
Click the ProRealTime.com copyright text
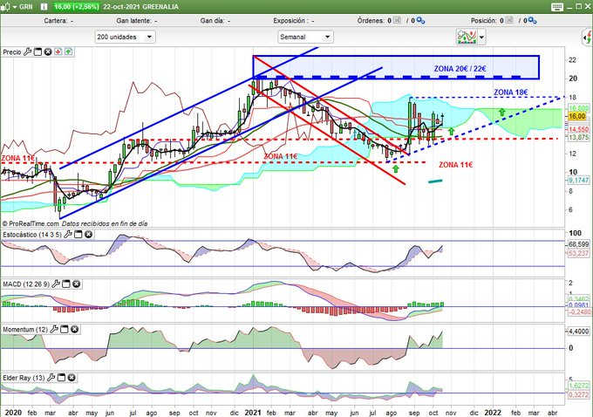31,223
